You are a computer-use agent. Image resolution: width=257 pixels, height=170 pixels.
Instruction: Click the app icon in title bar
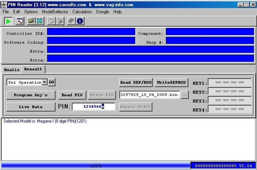[4, 5]
